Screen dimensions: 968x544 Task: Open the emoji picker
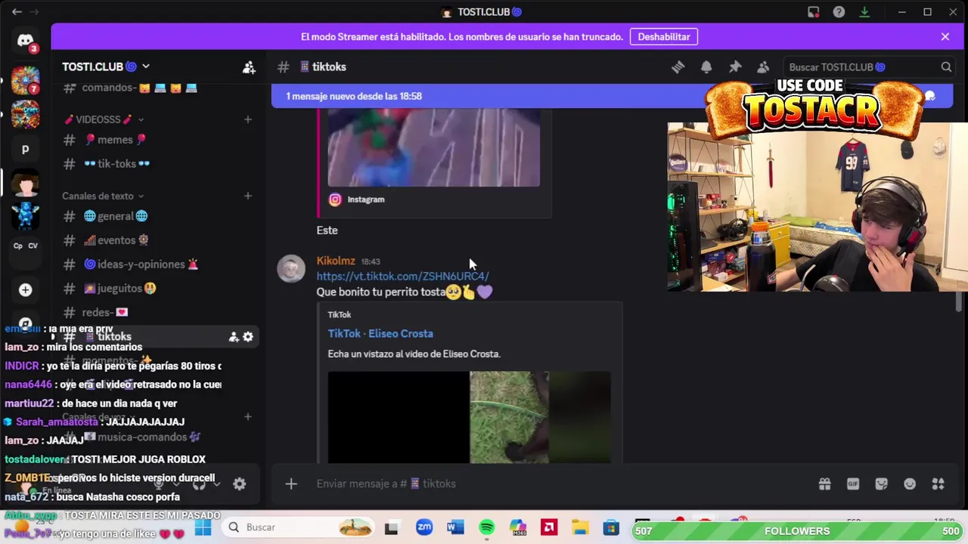[910, 484]
